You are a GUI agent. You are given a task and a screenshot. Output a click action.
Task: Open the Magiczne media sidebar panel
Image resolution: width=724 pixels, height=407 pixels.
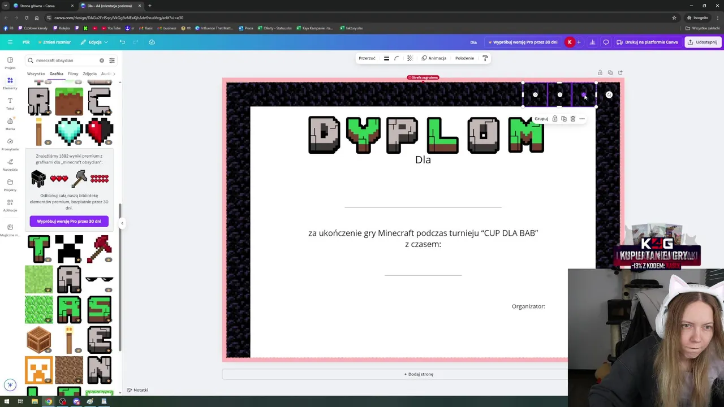[x=10, y=230]
